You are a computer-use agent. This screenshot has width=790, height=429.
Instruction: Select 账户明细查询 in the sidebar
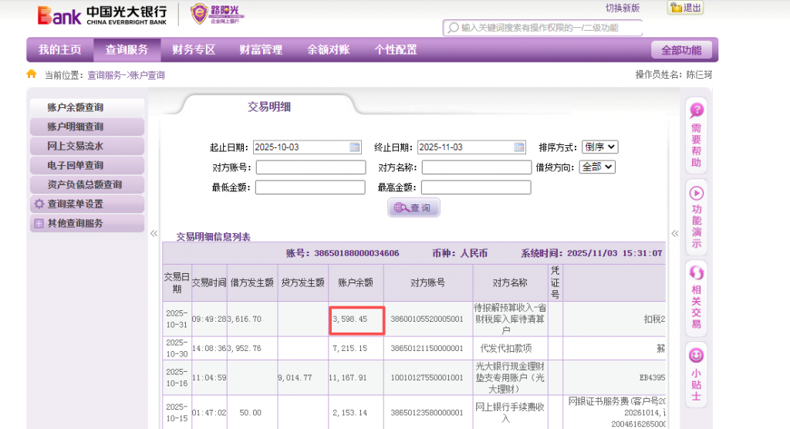point(76,127)
